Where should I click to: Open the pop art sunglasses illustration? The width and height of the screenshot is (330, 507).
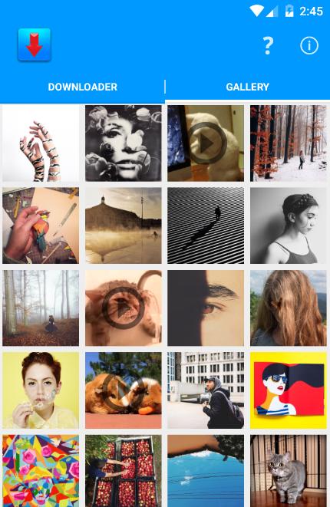(289, 390)
